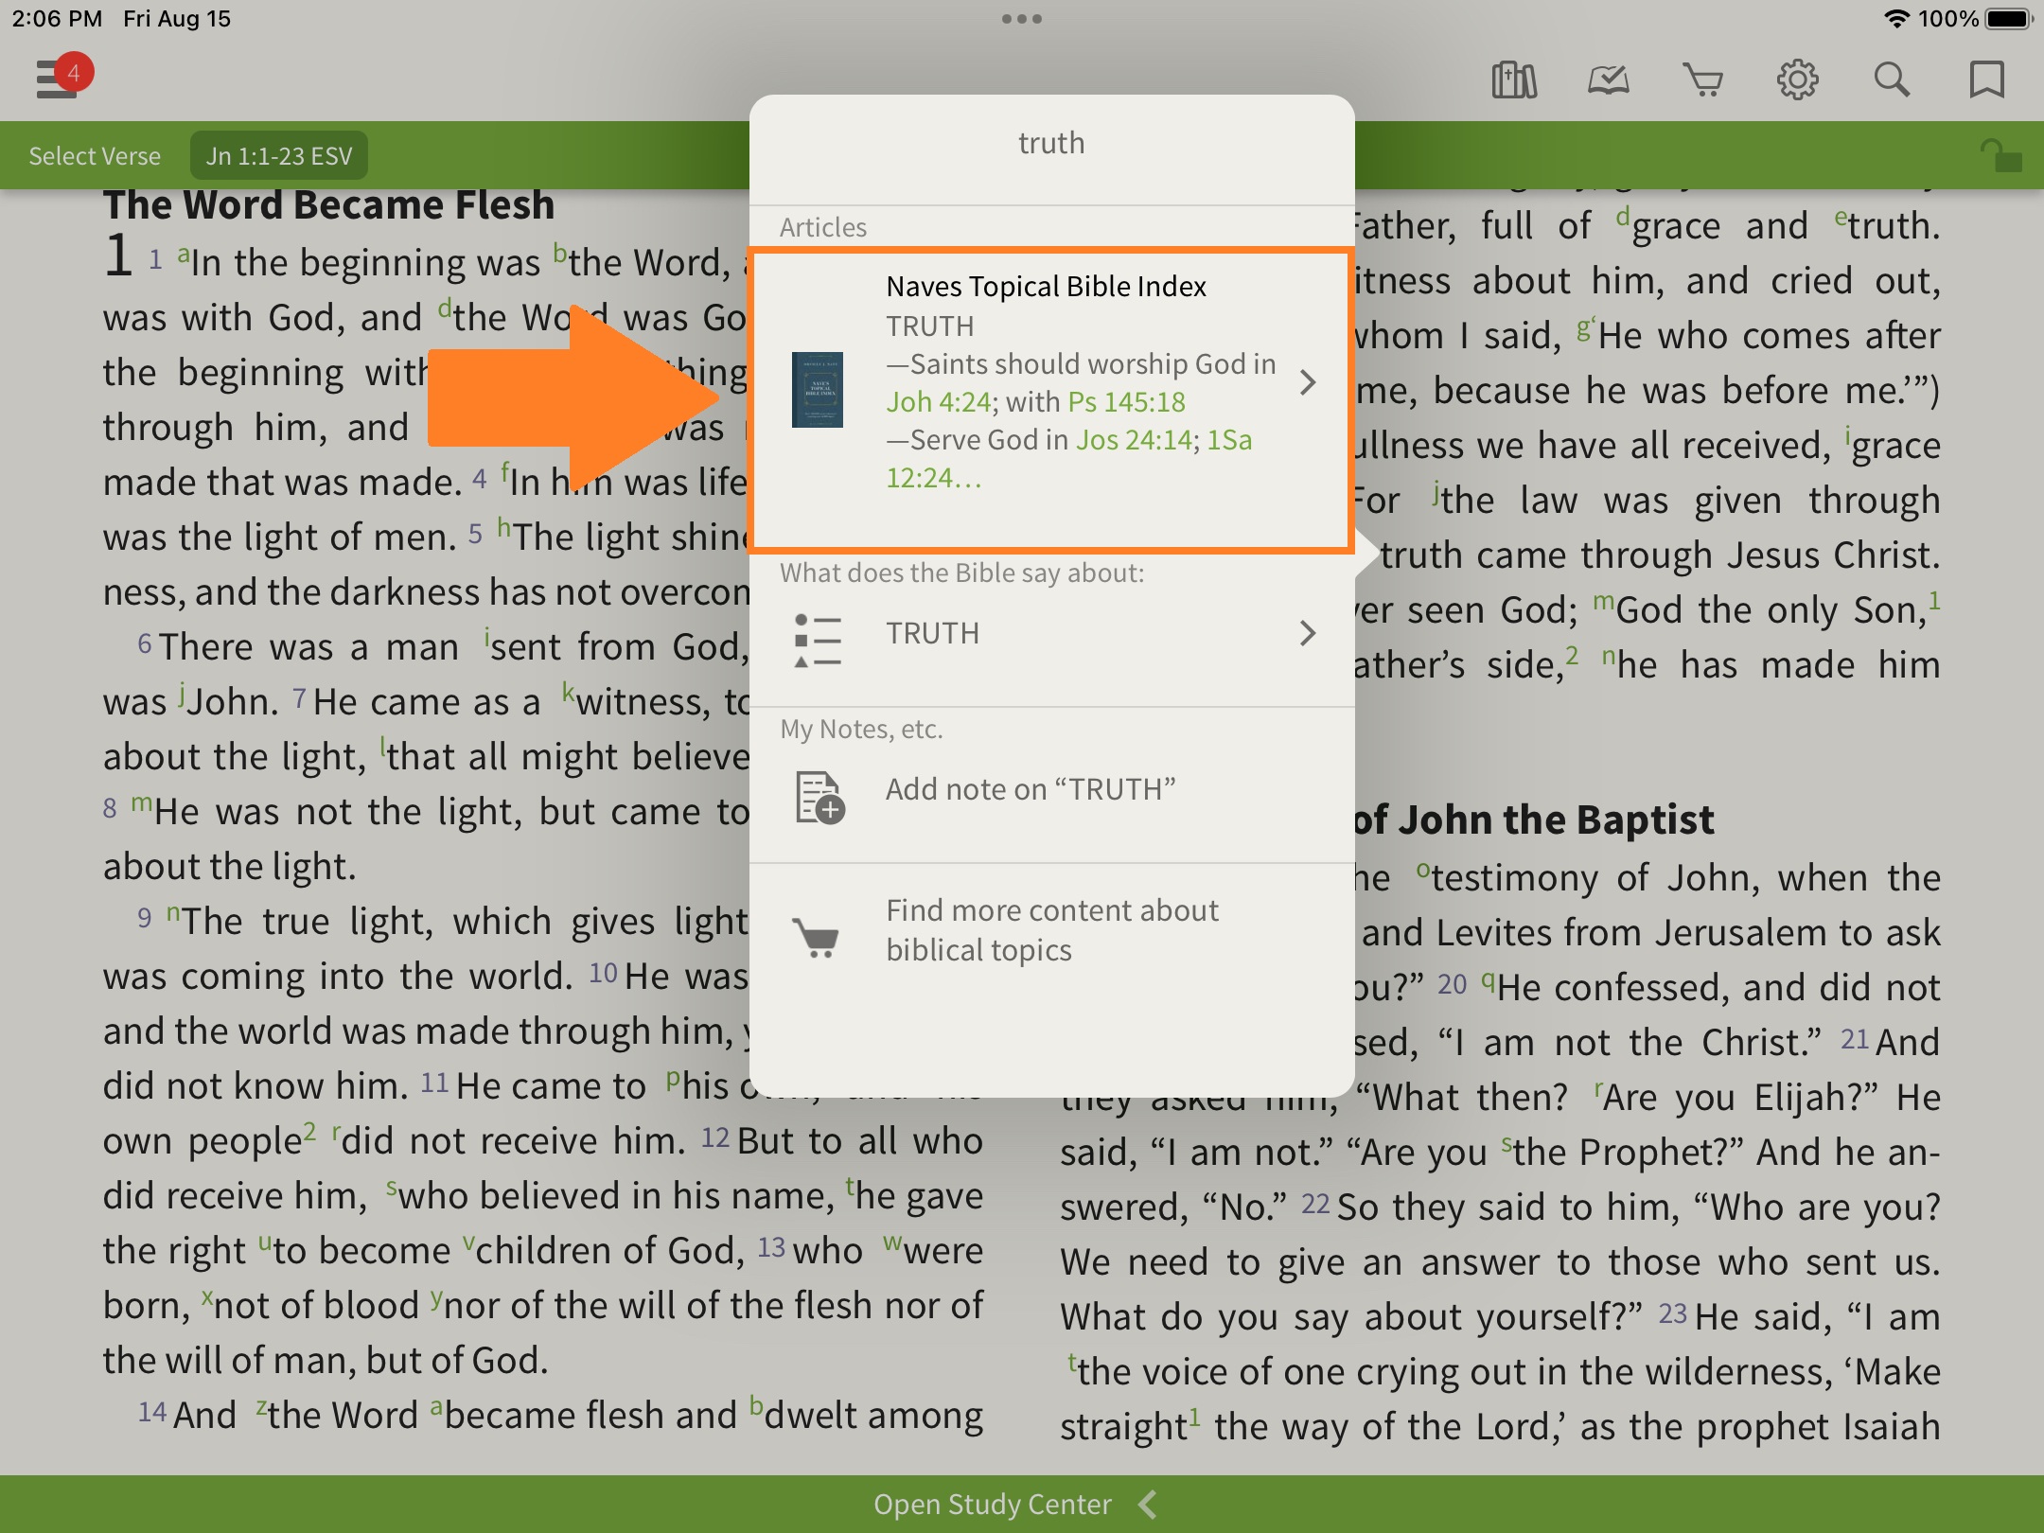Open the Library books icon

1513,80
